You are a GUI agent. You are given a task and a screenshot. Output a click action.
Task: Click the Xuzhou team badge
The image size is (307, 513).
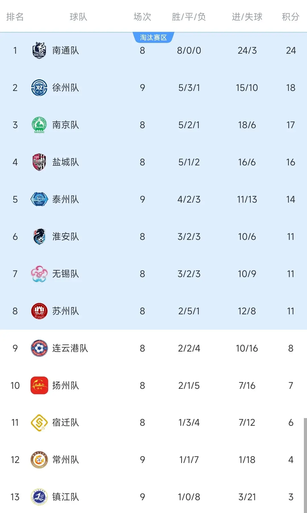coord(39,88)
